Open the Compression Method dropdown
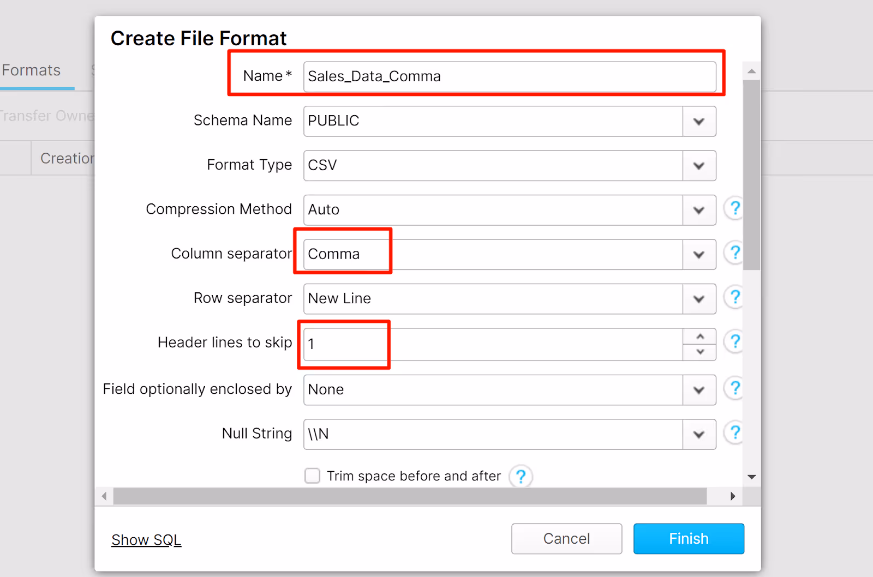This screenshot has height=577, width=873. (699, 210)
